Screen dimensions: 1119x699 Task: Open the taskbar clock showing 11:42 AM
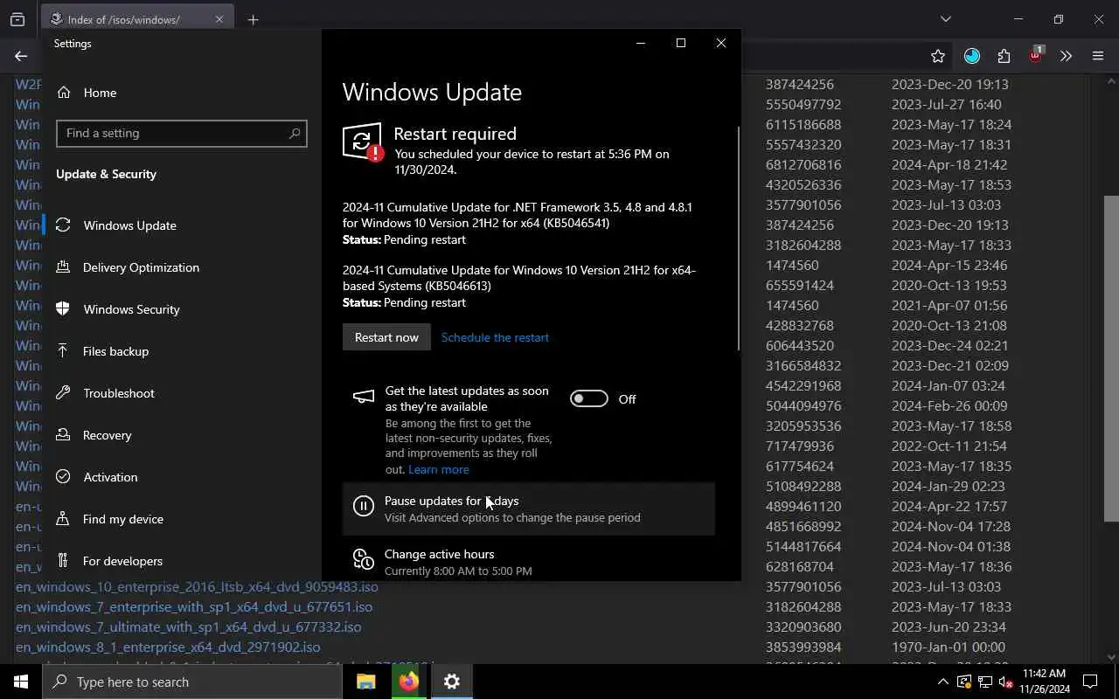coord(1045,682)
